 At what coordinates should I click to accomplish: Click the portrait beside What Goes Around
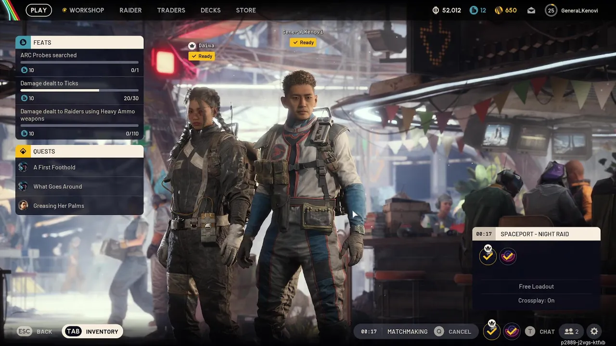click(x=23, y=186)
